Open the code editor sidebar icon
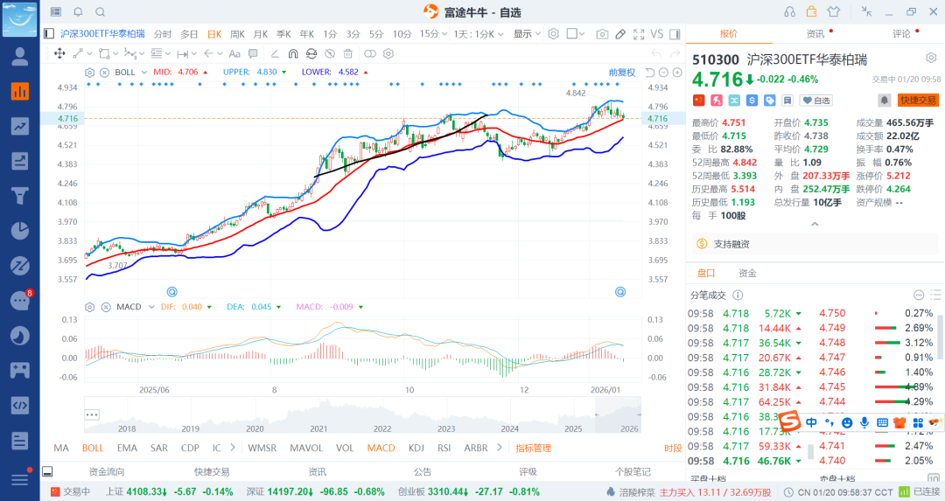The height and width of the screenshot is (501, 945). tap(20, 405)
